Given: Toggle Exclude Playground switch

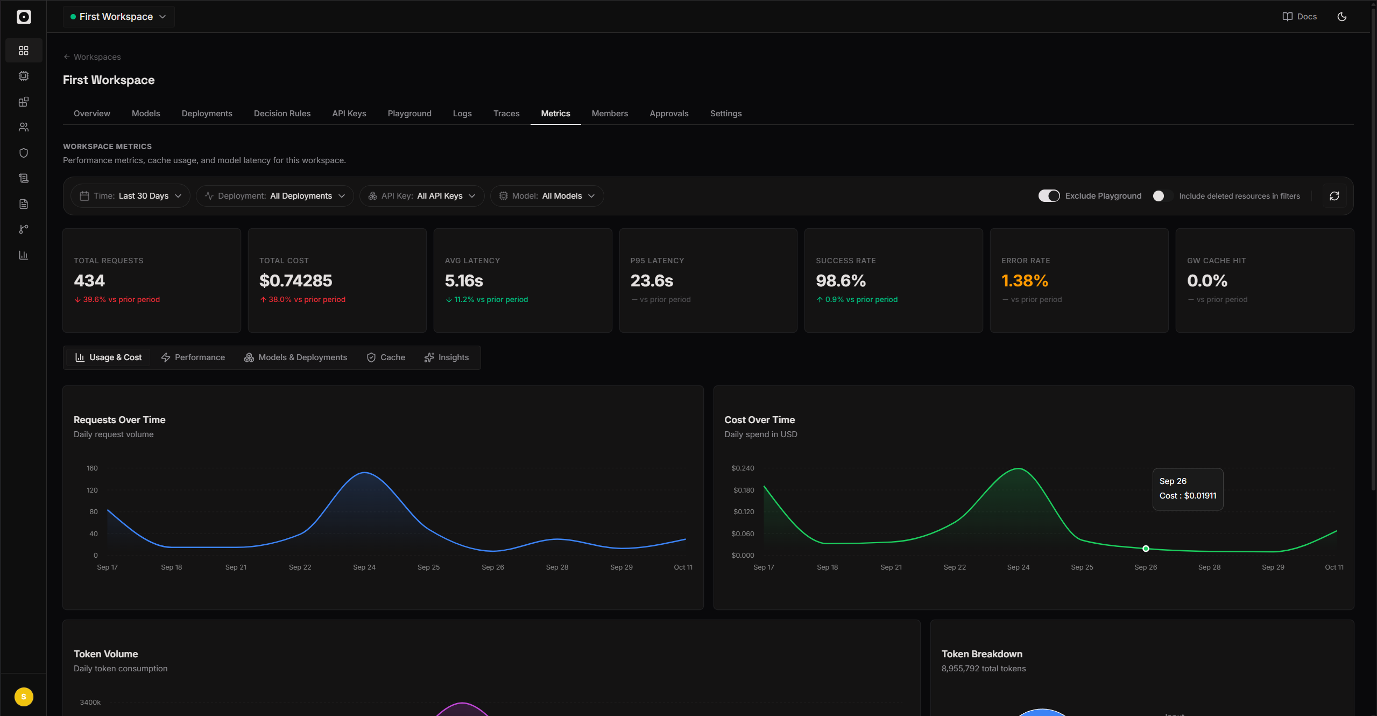Looking at the screenshot, I should [x=1049, y=196].
